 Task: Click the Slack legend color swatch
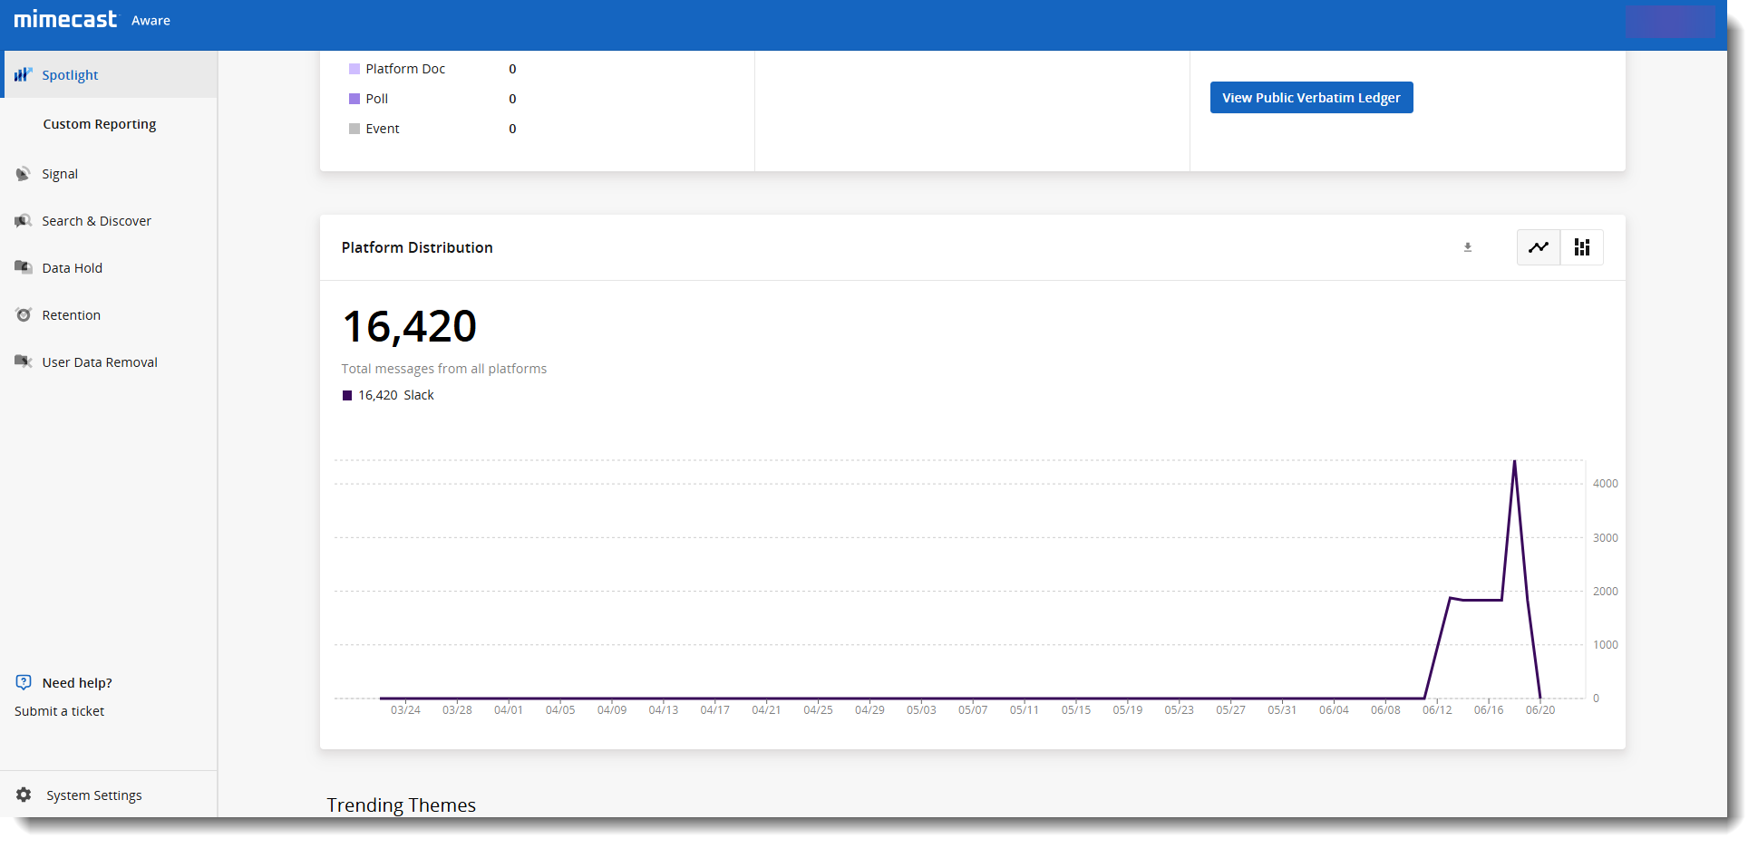coord(347,395)
